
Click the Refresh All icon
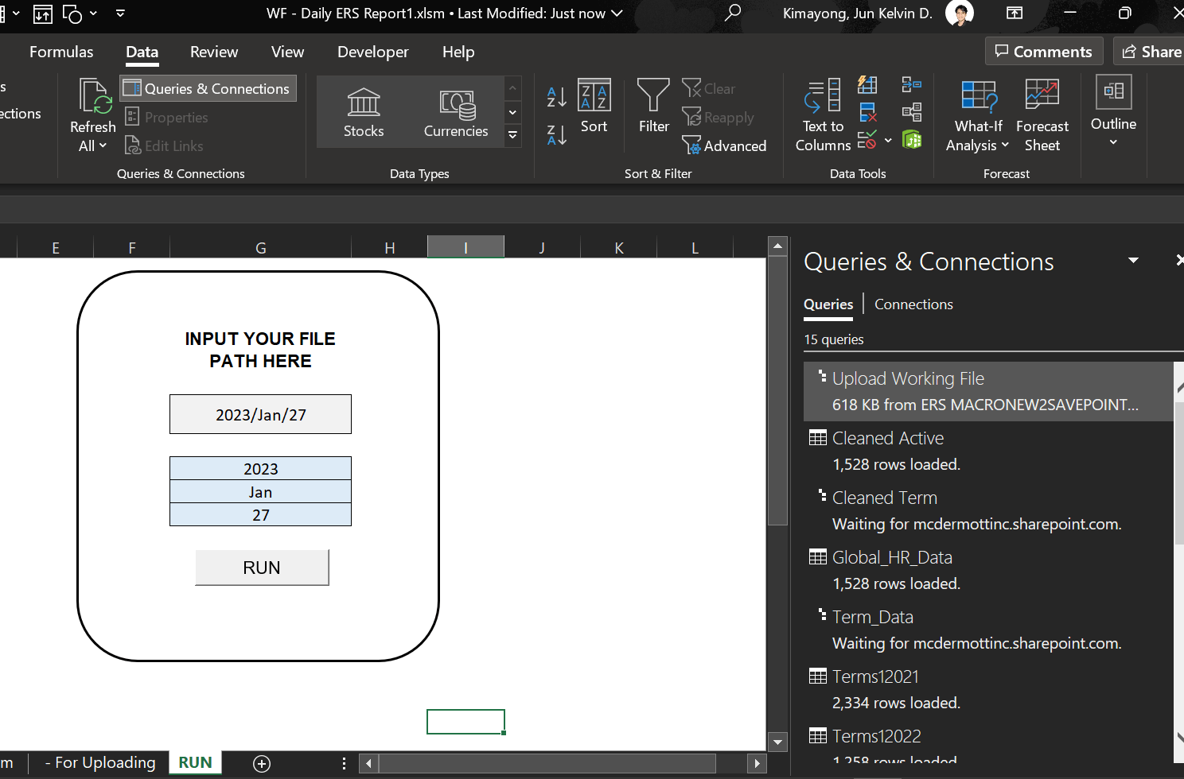[x=95, y=96]
